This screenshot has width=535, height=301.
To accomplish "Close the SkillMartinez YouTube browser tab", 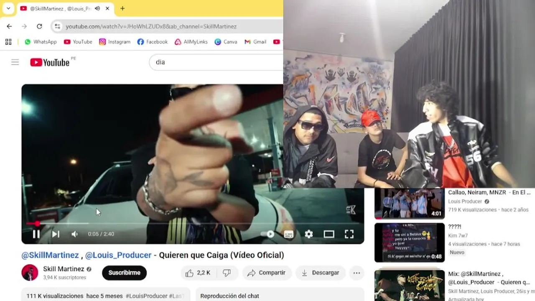I will [107, 8].
